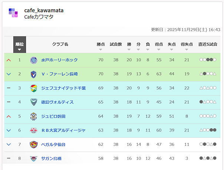Click the Tokushima Vortis crest (徳島ヴォルティス)

tap(34, 102)
